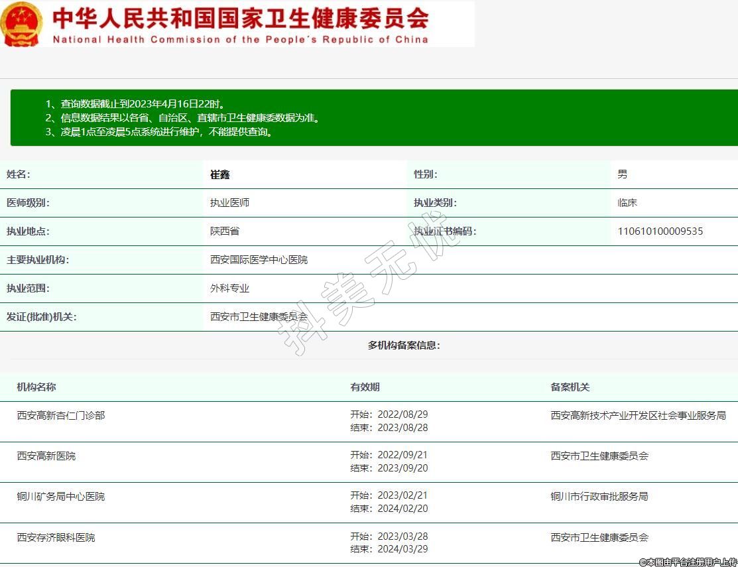Click the Chinese commission title in header
The image size is (738, 567).
[240, 18]
